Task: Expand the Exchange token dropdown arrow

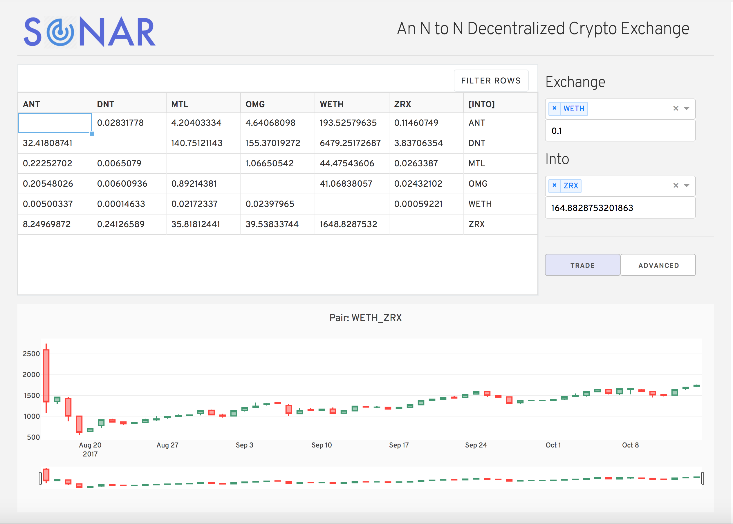Action: (x=687, y=109)
